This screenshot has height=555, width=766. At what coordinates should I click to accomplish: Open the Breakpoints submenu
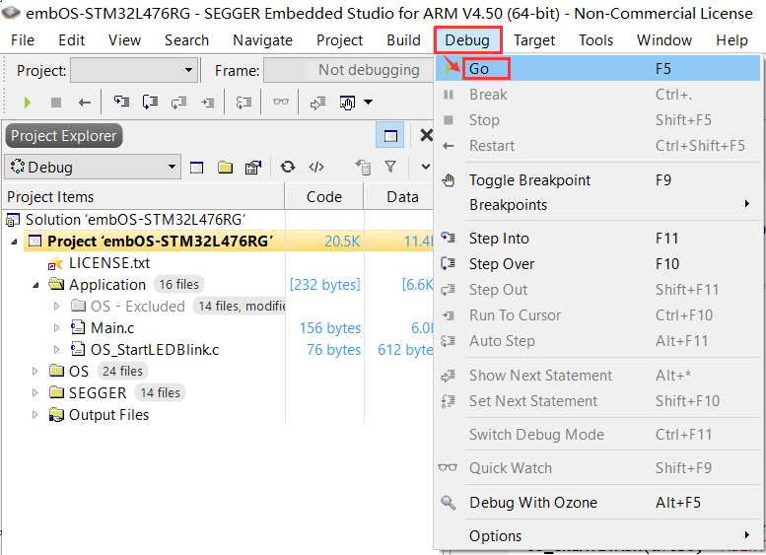point(598,205)
